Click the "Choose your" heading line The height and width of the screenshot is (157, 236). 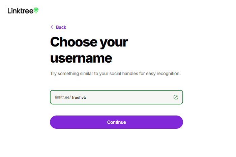(89, 42)
